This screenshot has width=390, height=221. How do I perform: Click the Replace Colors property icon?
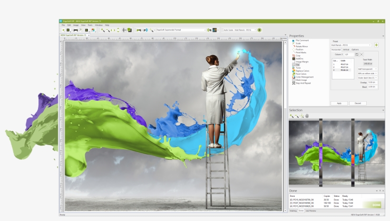click(293, 71)
